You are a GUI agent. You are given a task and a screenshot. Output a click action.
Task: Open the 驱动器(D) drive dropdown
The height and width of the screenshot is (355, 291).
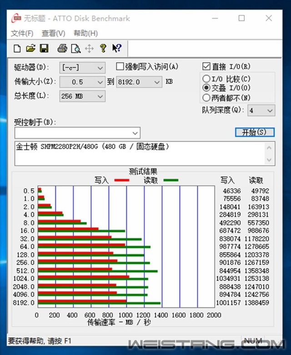[x=82, y=68]
